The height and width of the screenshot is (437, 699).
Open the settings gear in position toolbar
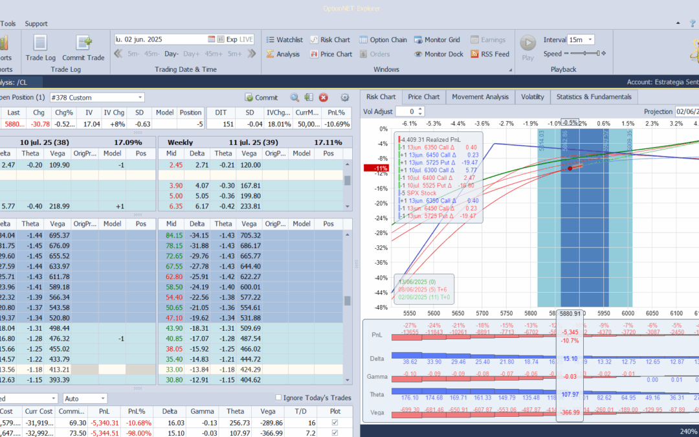(x=344, y=97)
